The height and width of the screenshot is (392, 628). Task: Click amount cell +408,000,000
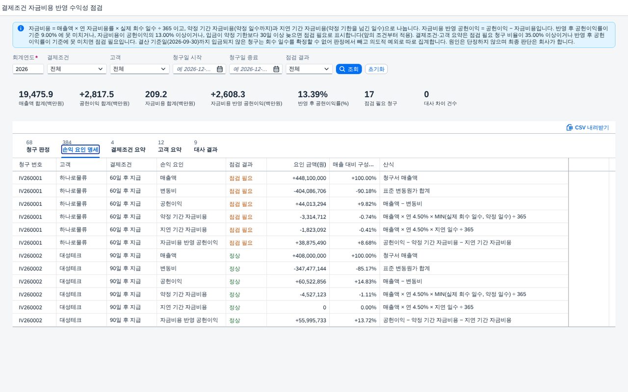coord(309,255)
